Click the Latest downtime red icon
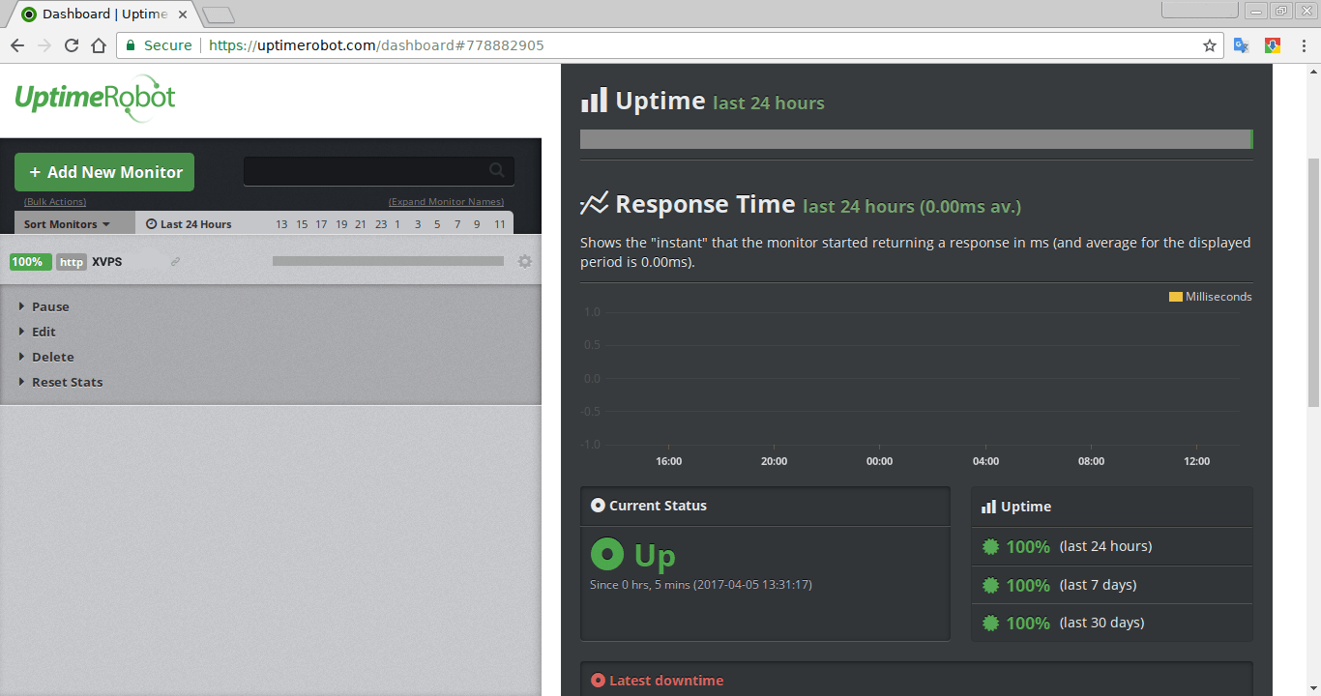1321x696 pixels. click(598, 681)
